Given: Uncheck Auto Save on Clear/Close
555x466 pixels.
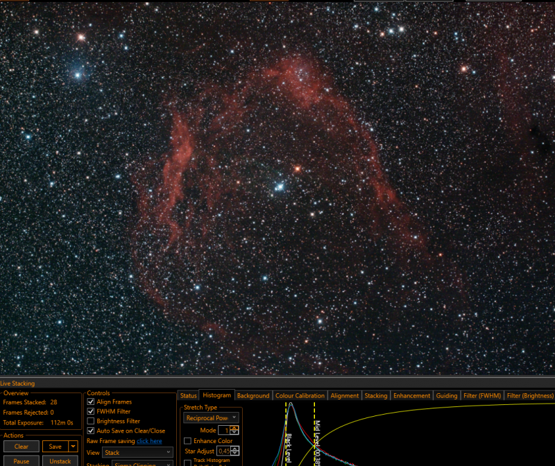Looking at the screenshot, I should click(x=91, y=431).
